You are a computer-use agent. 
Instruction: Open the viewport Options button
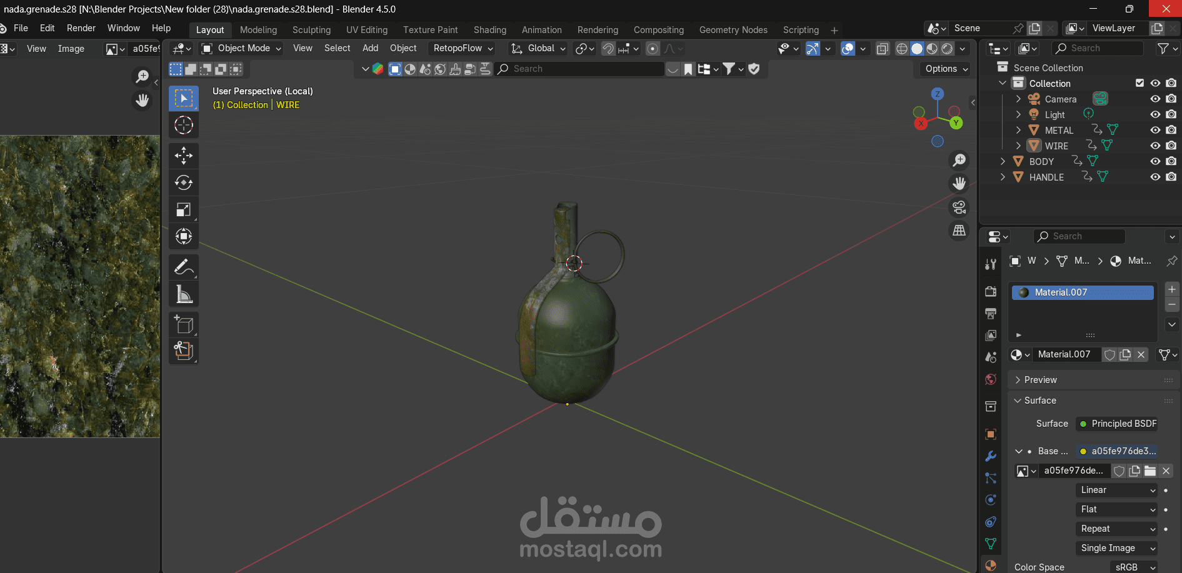(x=945, y=69)
